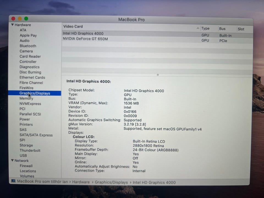The image size is (264, 198).
Task: Select SATA/SATA Express entry
Action: click(x=36, y=135)
